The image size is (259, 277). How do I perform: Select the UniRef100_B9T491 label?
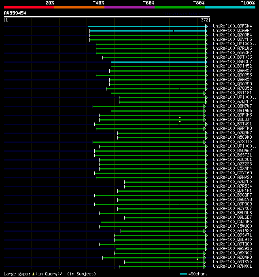[232, 124]
